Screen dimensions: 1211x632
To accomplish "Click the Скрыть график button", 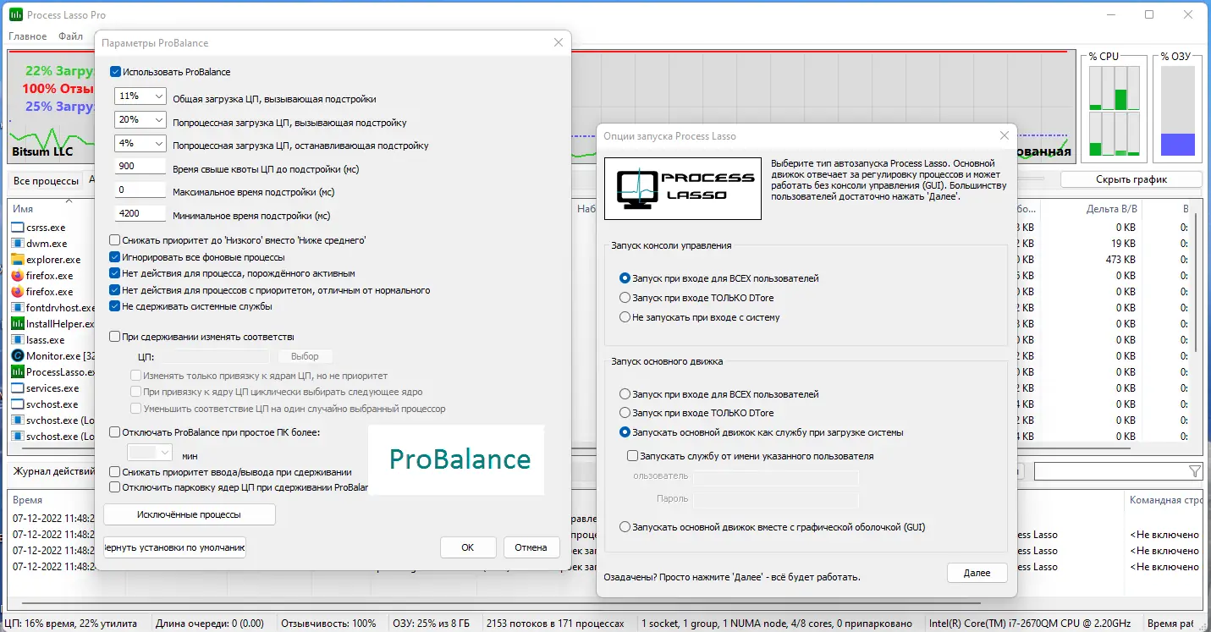I will [x=1131, y=179].
